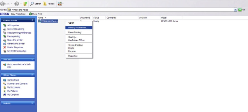Choose Sharing from the context menu

79,37
